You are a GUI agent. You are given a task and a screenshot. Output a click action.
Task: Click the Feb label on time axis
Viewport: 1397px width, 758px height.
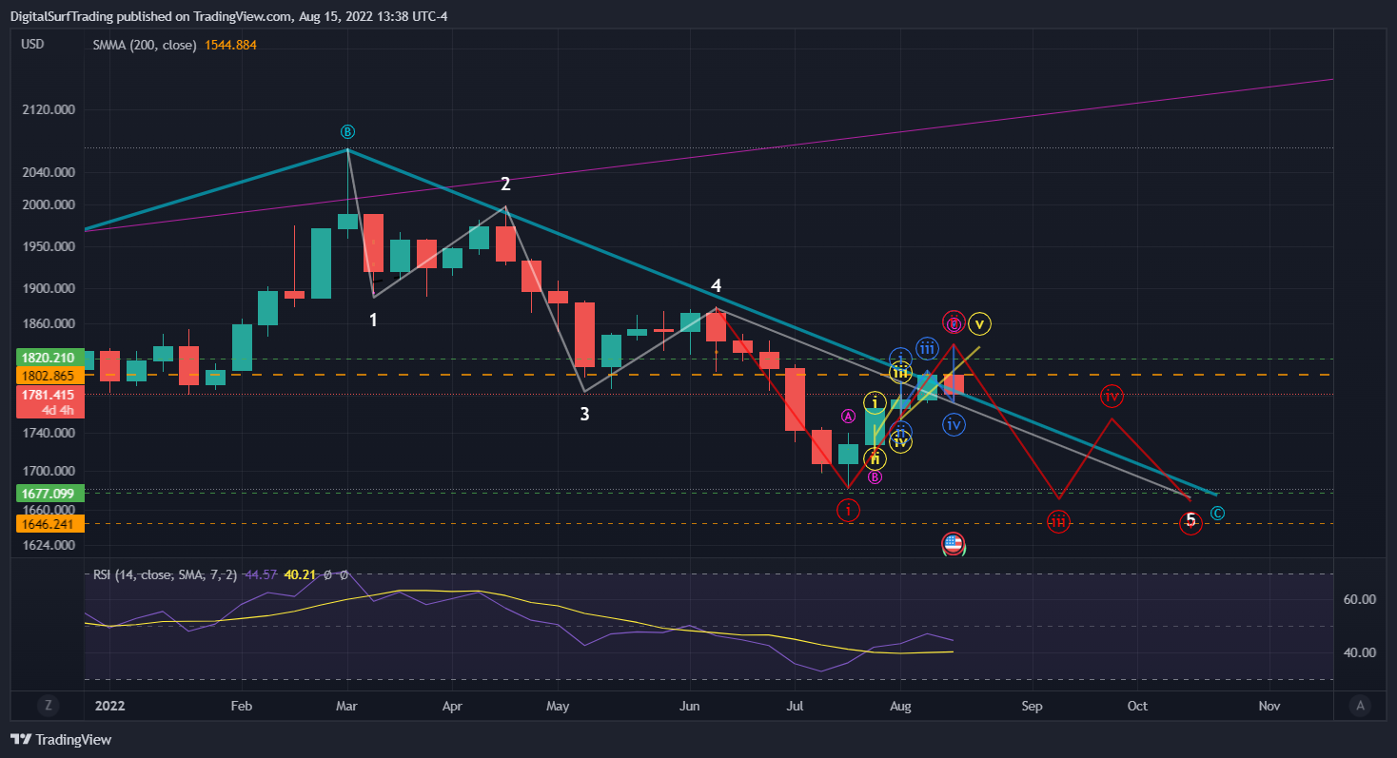(x=242, y=706)
